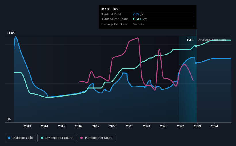Screen dimensions: 236x146
Task: Click the blue Dividend Yield legend dot
Action: click(9, 138)
